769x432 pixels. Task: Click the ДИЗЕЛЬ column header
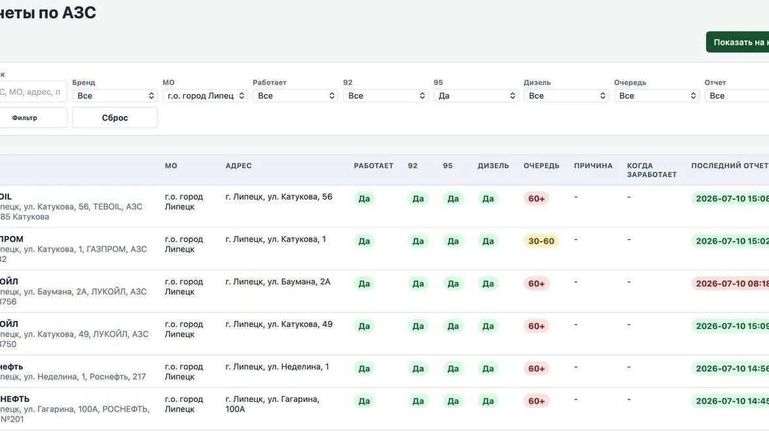tap(493, 165)
